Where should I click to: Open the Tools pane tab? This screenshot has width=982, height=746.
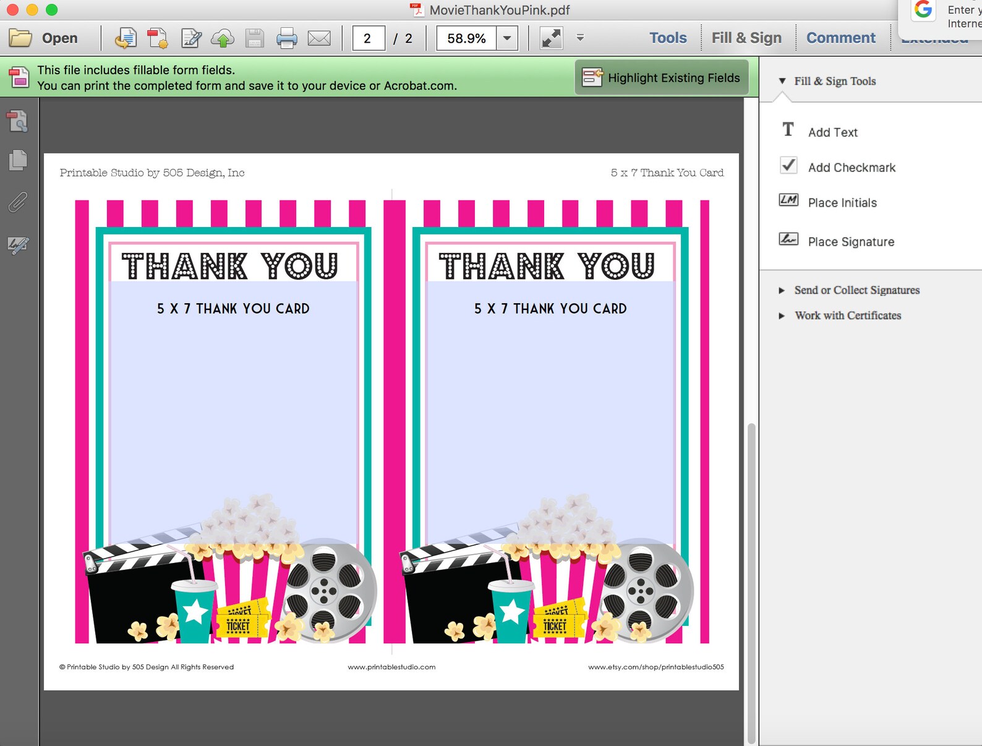tap(668, 38)
